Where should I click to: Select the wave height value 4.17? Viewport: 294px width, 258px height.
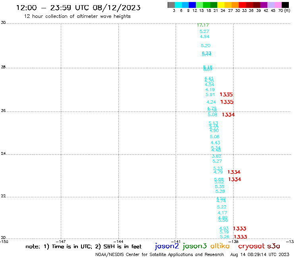click(222, 213)
